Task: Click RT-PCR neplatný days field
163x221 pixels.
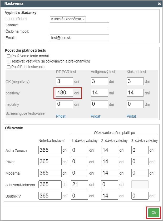Action: coord(65,104)
